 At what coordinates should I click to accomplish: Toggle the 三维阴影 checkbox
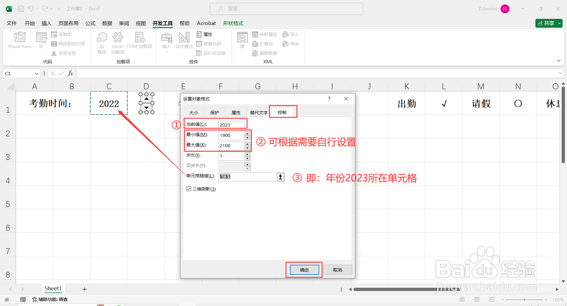[189, 189]
